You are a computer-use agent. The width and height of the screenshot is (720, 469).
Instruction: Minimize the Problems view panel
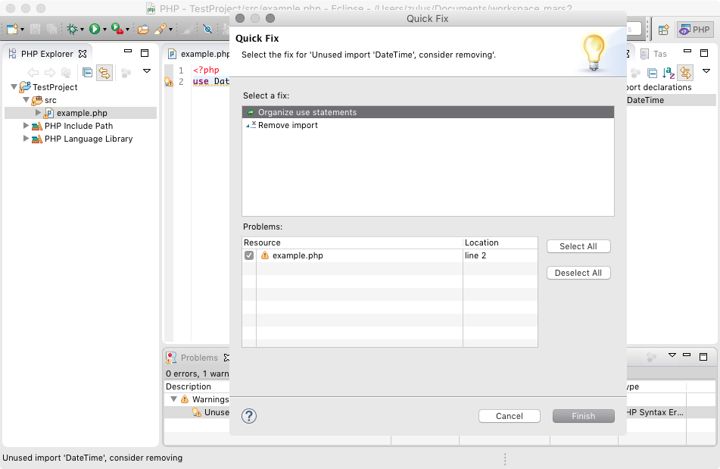coord(687,355)
